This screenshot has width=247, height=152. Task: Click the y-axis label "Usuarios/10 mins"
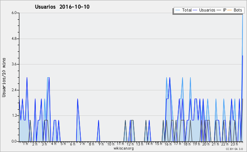(x=4, y=78)
